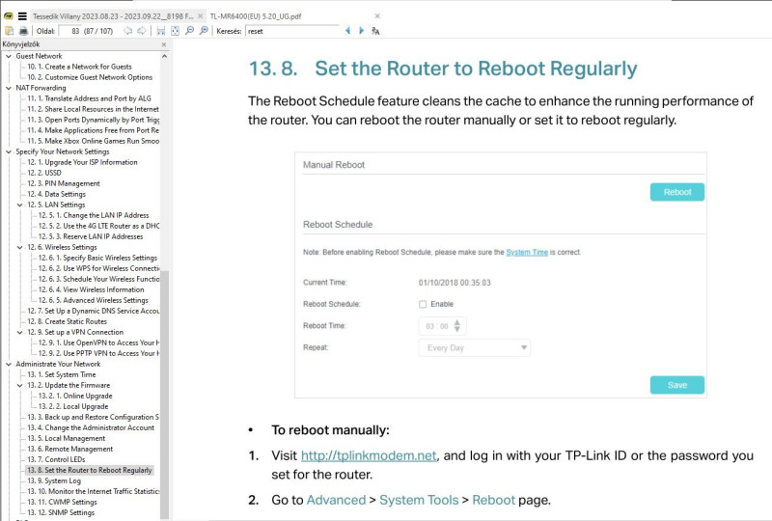The width and height of the screenshot is (772, 521).
Task: Open 13.4 Change the Administrator Account
Action: pyautogui.click(x=91, y=428)
